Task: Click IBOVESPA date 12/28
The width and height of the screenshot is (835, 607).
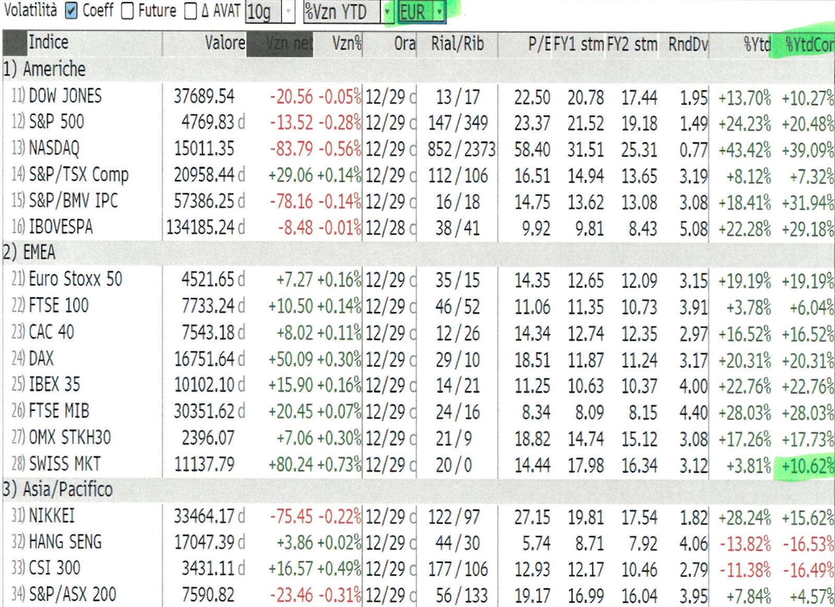Action: point(385,228)
